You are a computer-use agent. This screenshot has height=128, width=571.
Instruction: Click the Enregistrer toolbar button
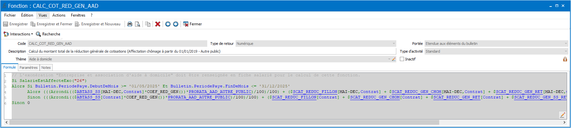[x=15, y=24]
